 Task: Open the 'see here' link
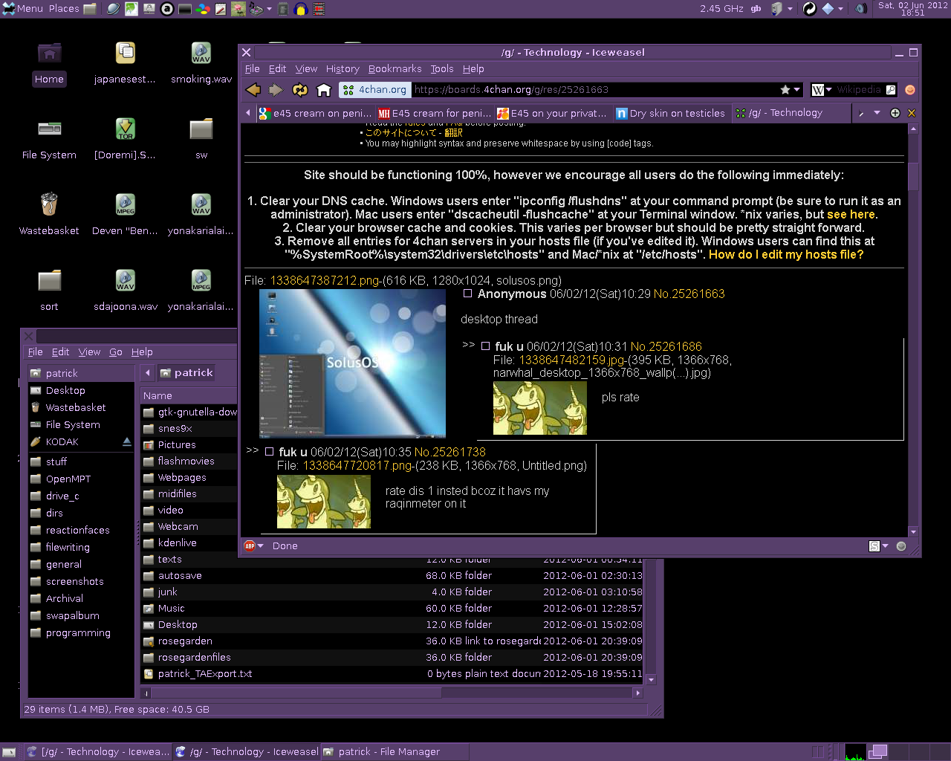point(851,214)
